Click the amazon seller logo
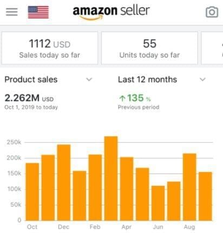This screenshot has height=233, width=223. coord(111,12)
